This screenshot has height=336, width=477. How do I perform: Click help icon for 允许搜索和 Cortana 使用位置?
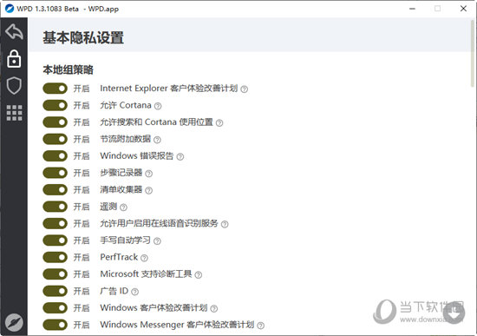click(x=219, y=122)
